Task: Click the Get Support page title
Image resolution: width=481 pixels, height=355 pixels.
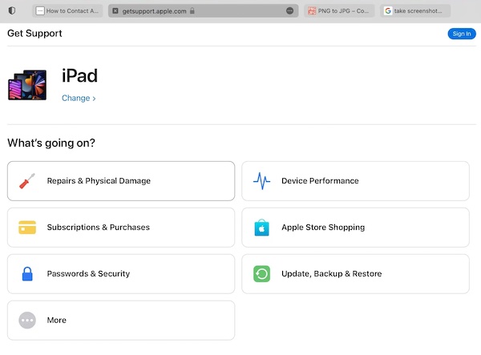Action: pos(34,33)
